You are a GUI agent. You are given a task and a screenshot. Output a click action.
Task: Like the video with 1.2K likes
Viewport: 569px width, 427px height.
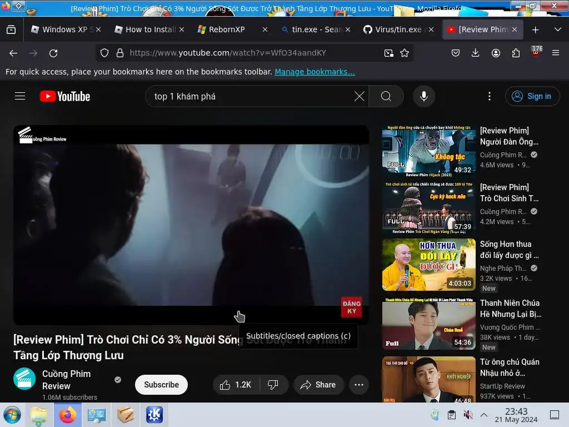click(x=236, y=385)
